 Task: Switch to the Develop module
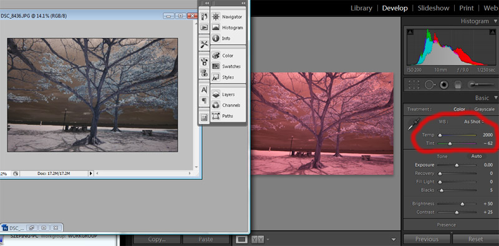click(x=395, y=8)
